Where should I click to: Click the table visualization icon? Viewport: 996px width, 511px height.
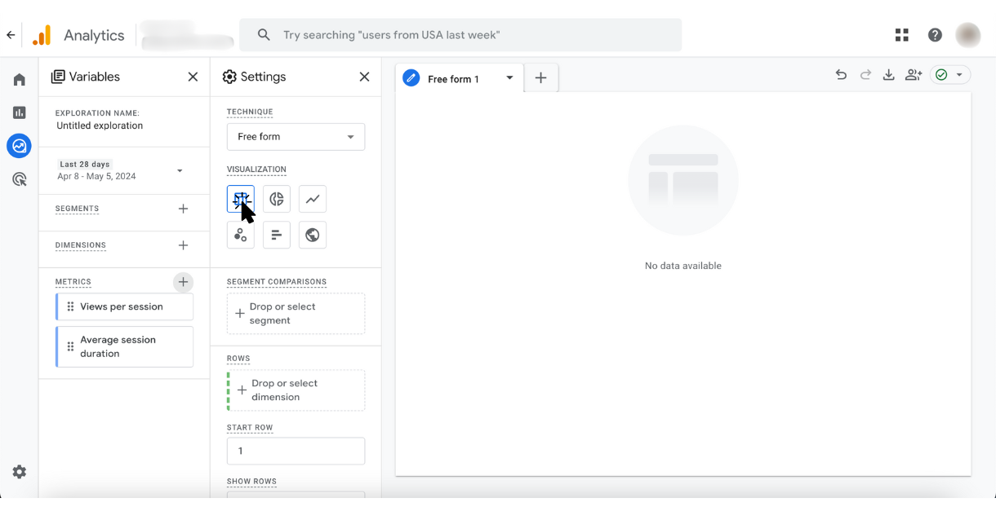(x=241, y=199)
